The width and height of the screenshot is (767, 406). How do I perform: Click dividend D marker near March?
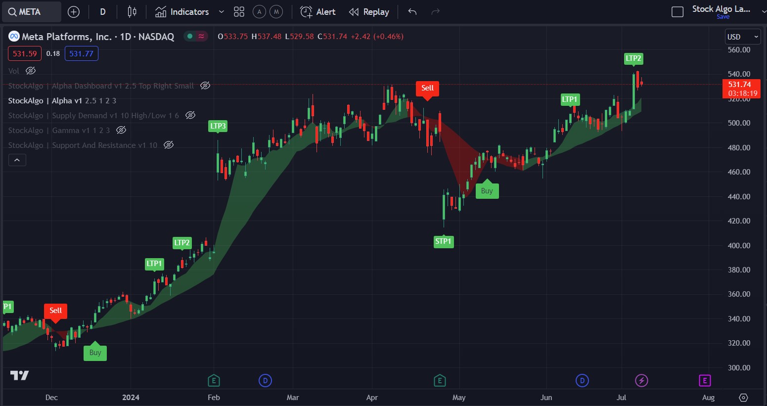pyautogui.click(x=266, y=380)
